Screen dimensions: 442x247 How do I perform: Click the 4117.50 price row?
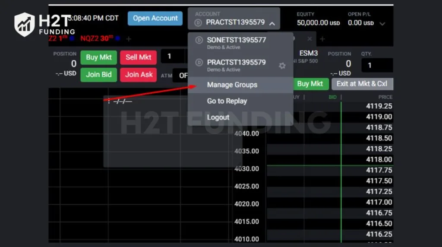point(330,181)
